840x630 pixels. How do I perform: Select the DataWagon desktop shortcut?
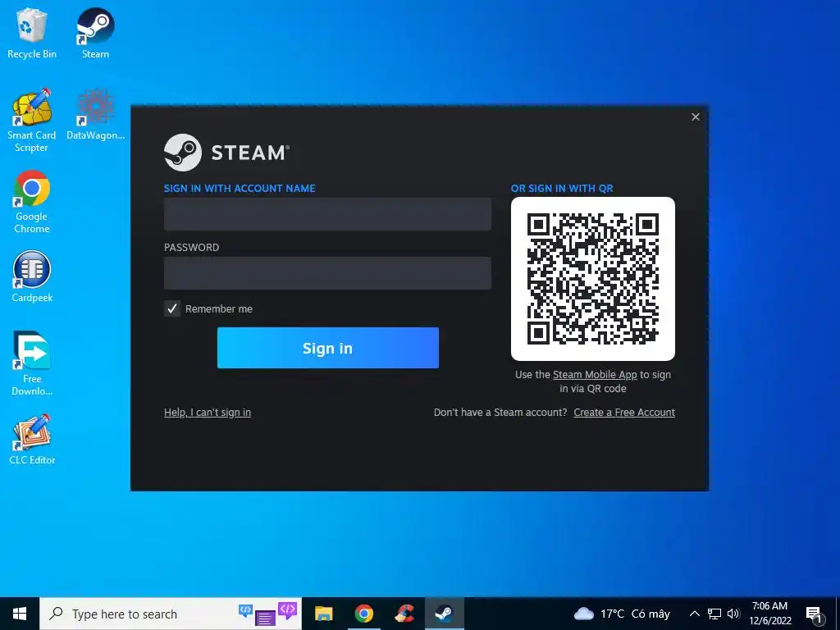95,115
